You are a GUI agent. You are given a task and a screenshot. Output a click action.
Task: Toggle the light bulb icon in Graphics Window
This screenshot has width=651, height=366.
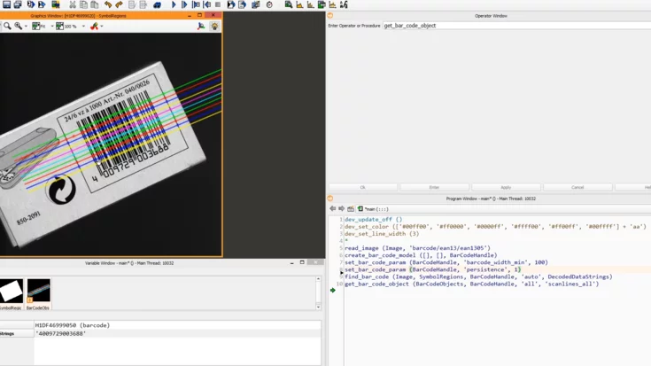[x=214, y=27]
